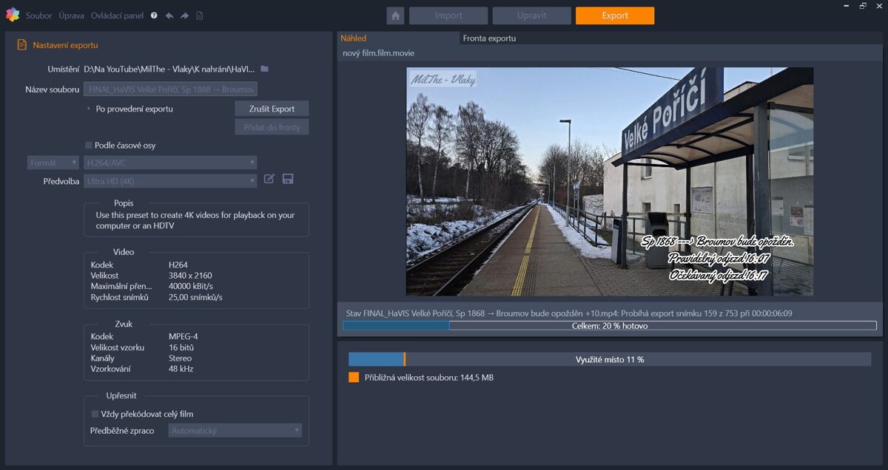Open the Ultra HD (4K) preset dropdown

pos(170,181)
